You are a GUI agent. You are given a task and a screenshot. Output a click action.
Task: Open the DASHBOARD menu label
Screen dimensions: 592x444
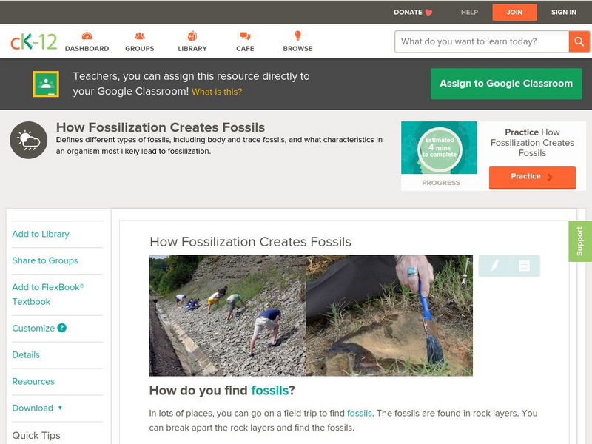(x=87, y=49)
